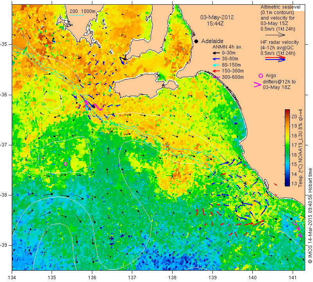Click the 'drifters@12h to' legend text
The height and width of the screenshot is (282, 313).
279,82
